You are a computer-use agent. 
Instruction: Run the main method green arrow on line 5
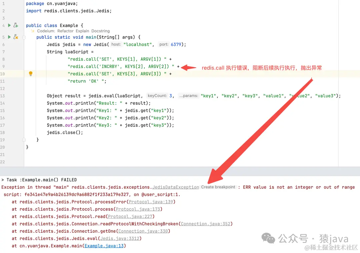pyautogui.click(x=9, y=37)
